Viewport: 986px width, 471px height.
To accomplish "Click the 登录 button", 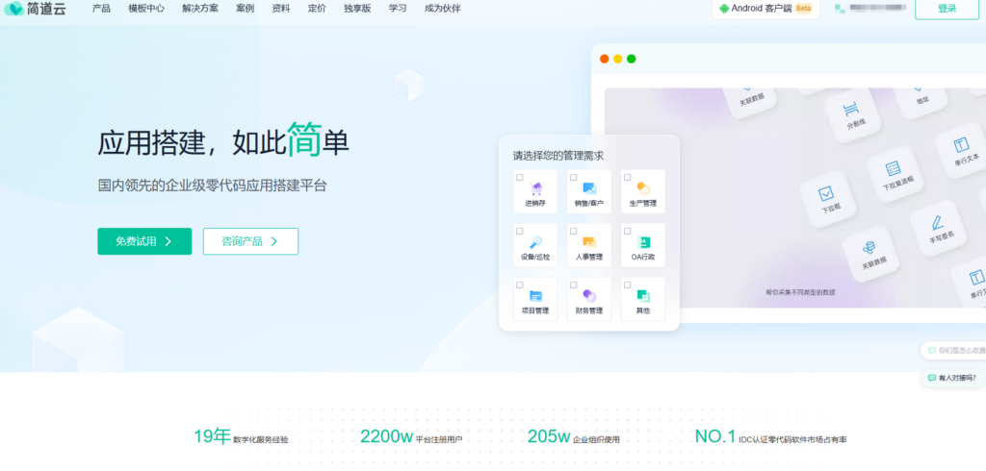I will click(947, 8).
